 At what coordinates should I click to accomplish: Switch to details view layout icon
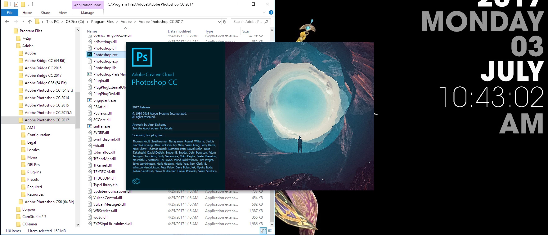click(263, 231)
